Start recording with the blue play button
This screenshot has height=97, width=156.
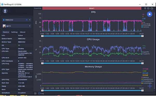[149, 14]
